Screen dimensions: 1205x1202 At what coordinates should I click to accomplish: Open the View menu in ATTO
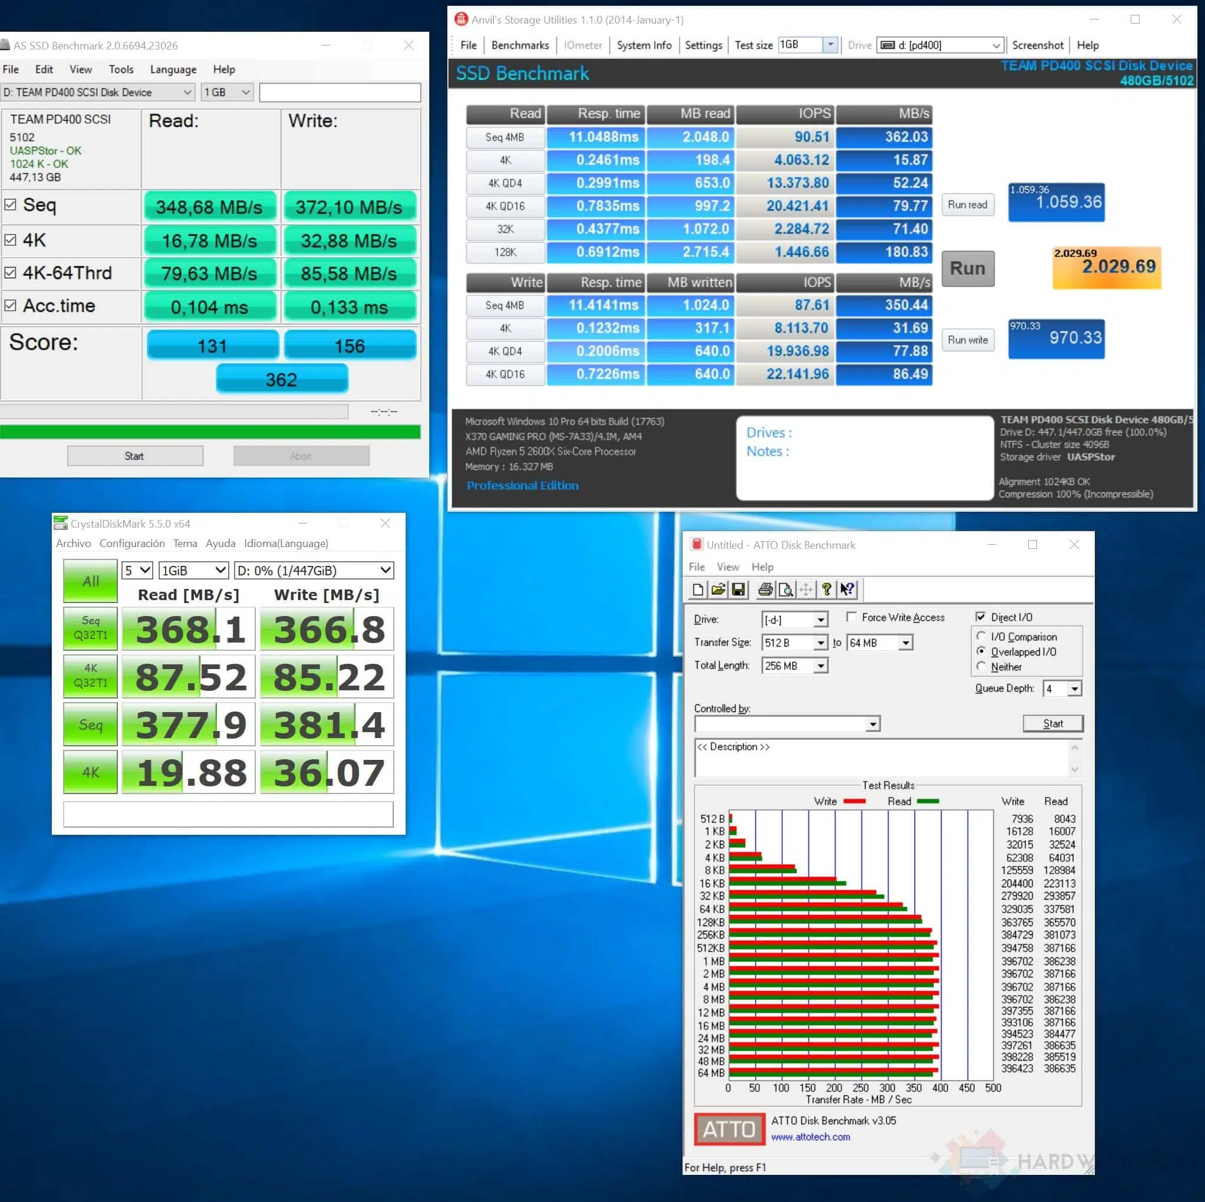coord(728,567)
